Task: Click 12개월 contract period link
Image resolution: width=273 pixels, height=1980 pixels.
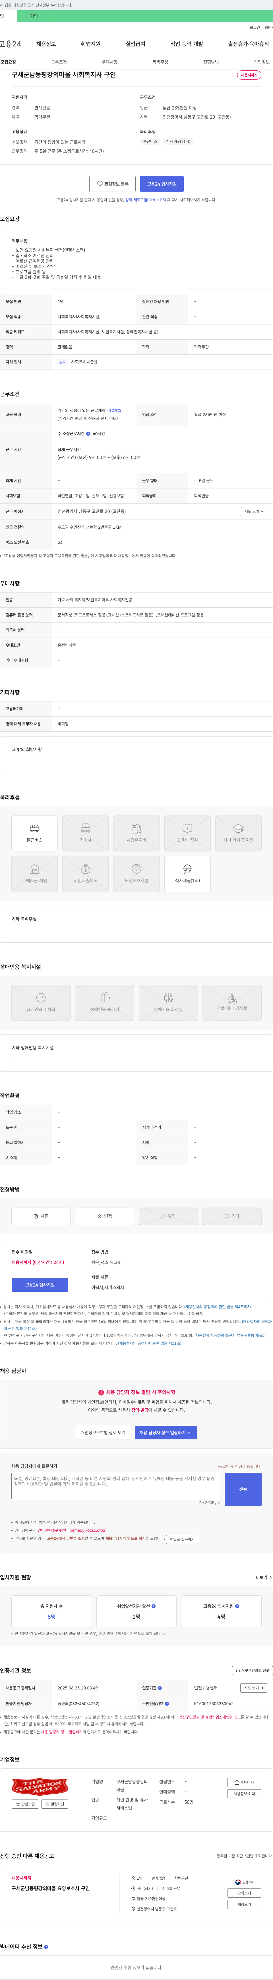Action: pyautogui.click(x=115, y=410)
